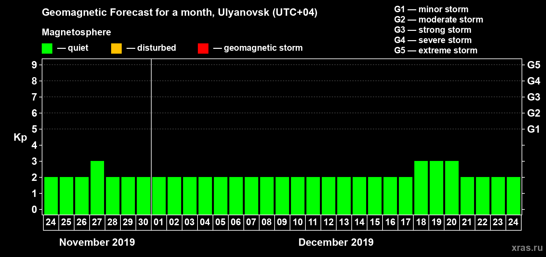This screenshot has height=257, width=546.
Task: Click the G1 right-axis label
Action: coord(534,129)
